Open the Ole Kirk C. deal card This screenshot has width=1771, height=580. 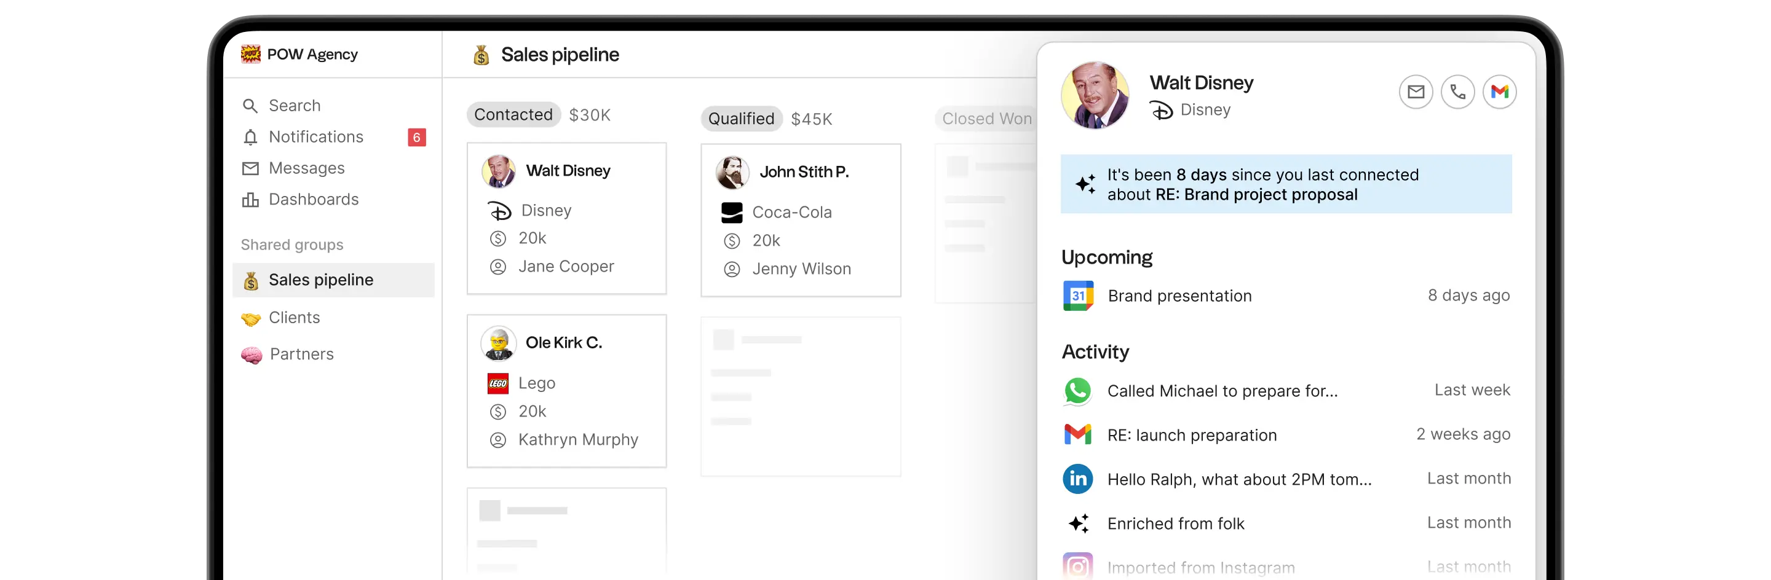(x=567, y=392)
